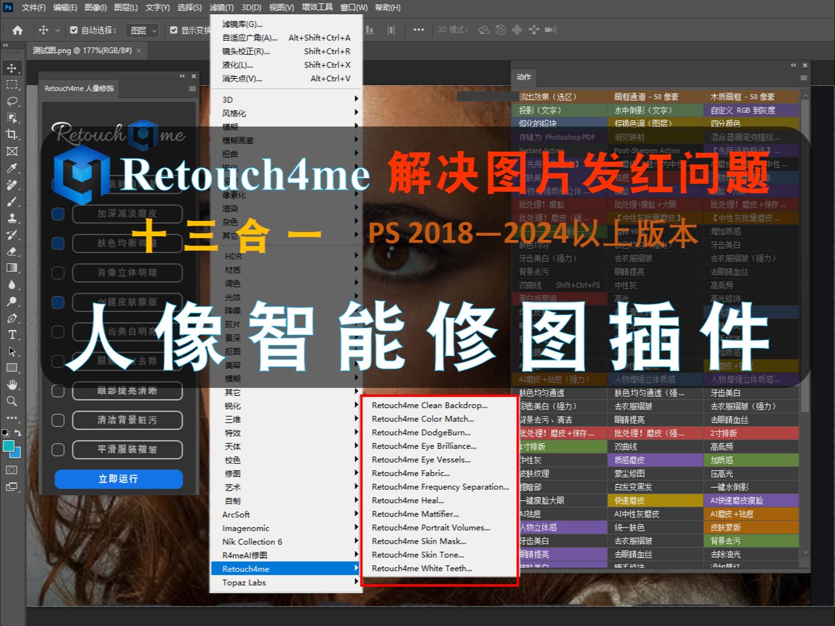Select the Zoom tool
This screenshot has width=835, height=626.
pos(12,402)
